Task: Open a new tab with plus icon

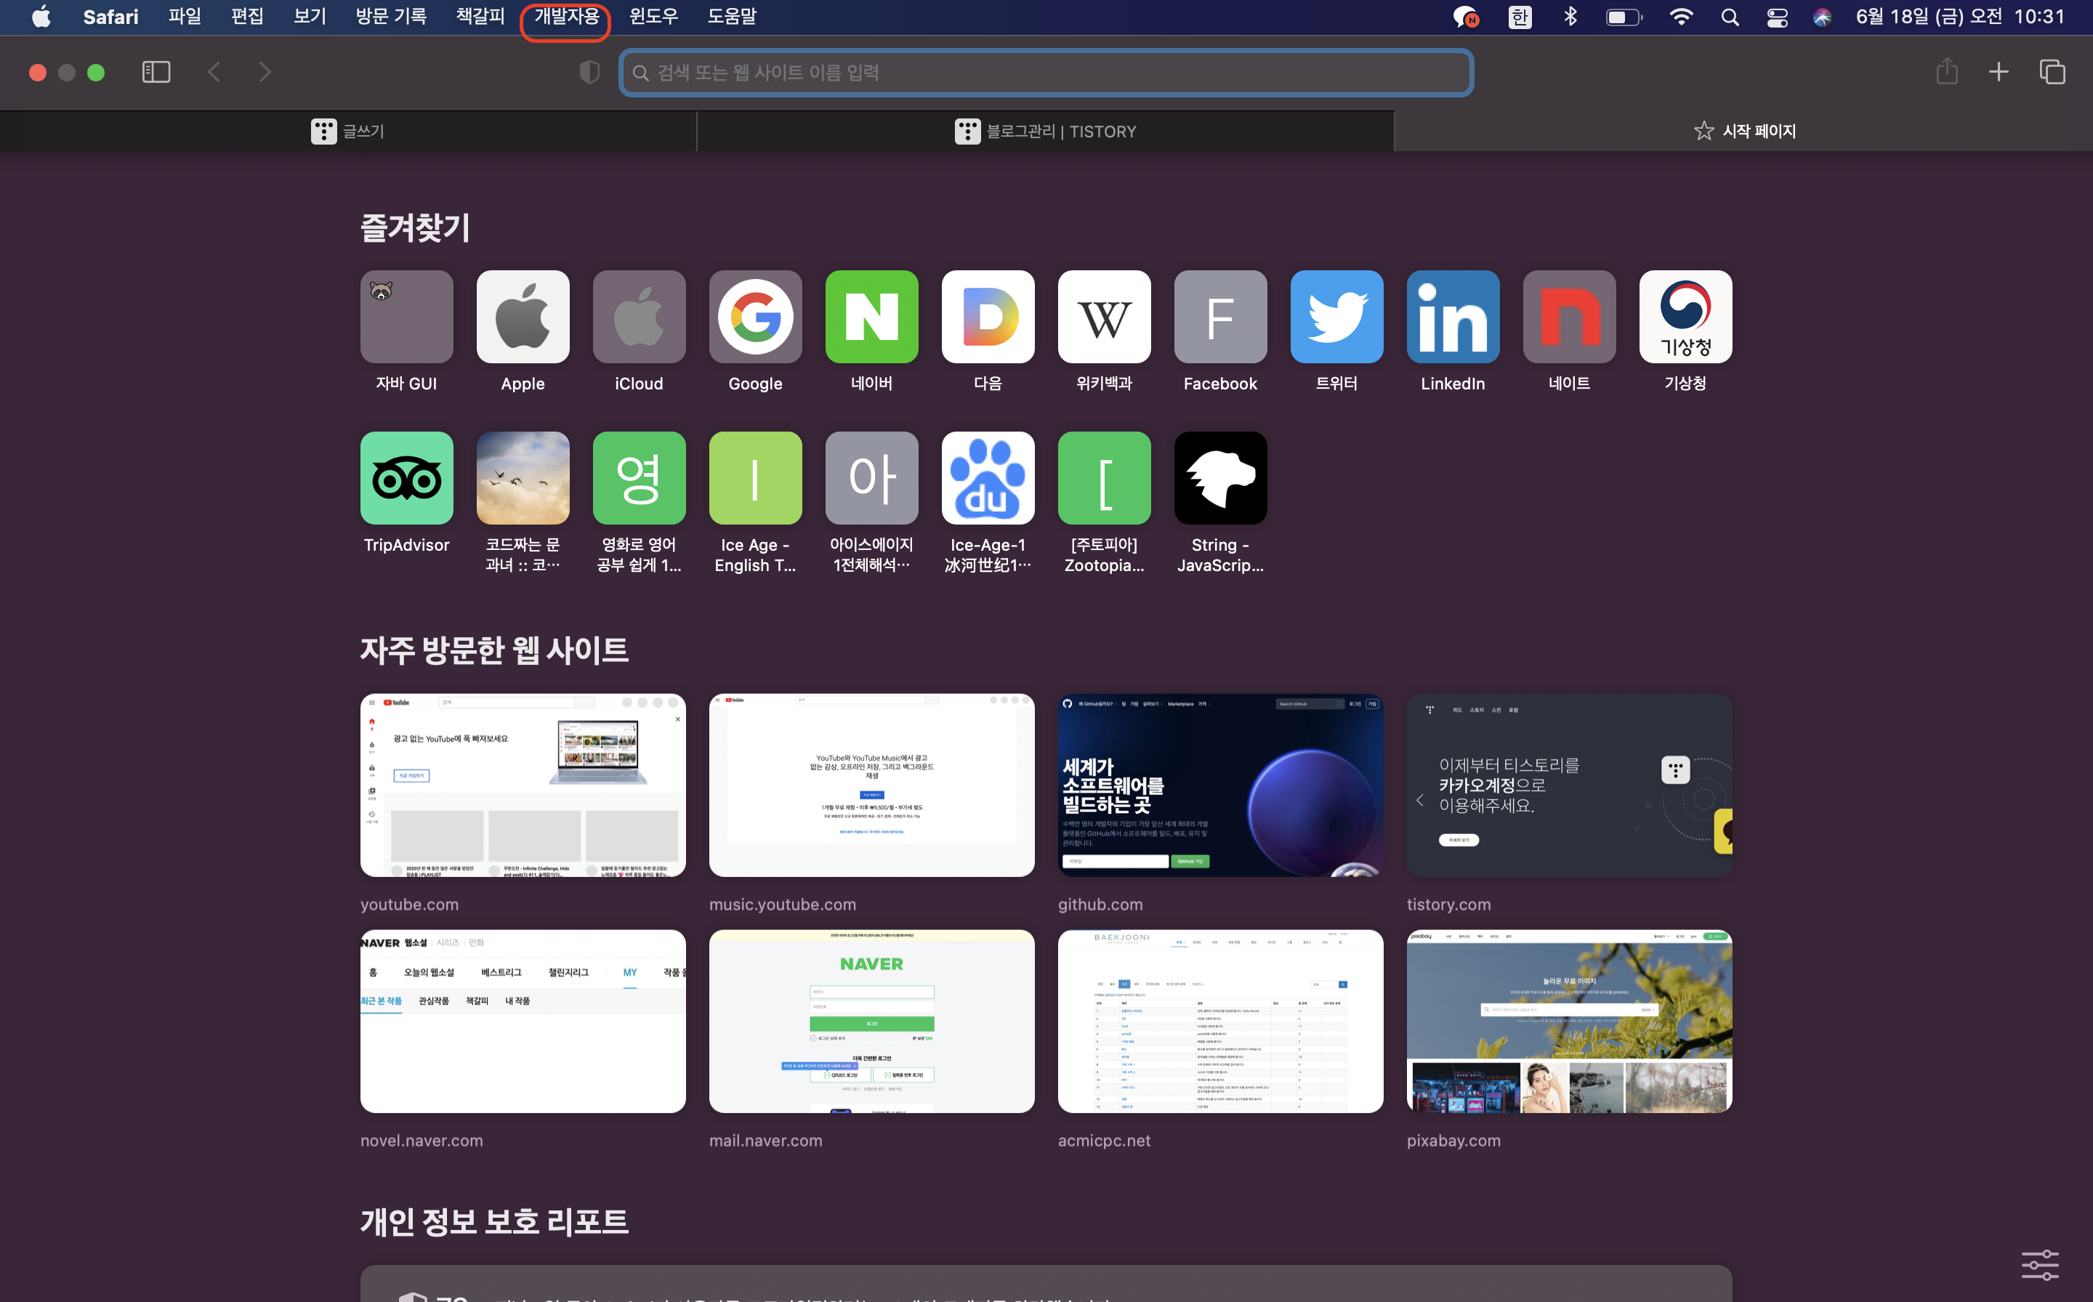Action: coord(1999,73)
